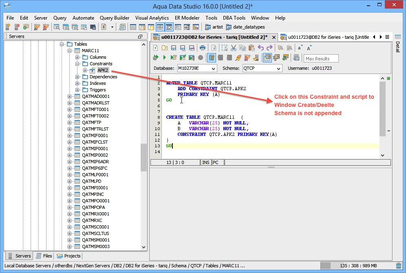Switch to the Files tab at bottom

[44, 256]
